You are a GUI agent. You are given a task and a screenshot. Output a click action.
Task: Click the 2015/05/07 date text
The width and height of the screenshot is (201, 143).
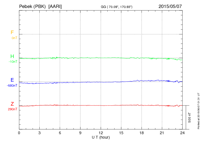(x=170, y=6)
